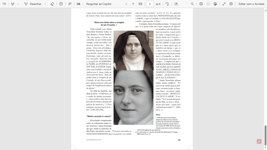Open the Desenhar options dropdown arrow
The image size is (267, 150).
pos(45,4)
